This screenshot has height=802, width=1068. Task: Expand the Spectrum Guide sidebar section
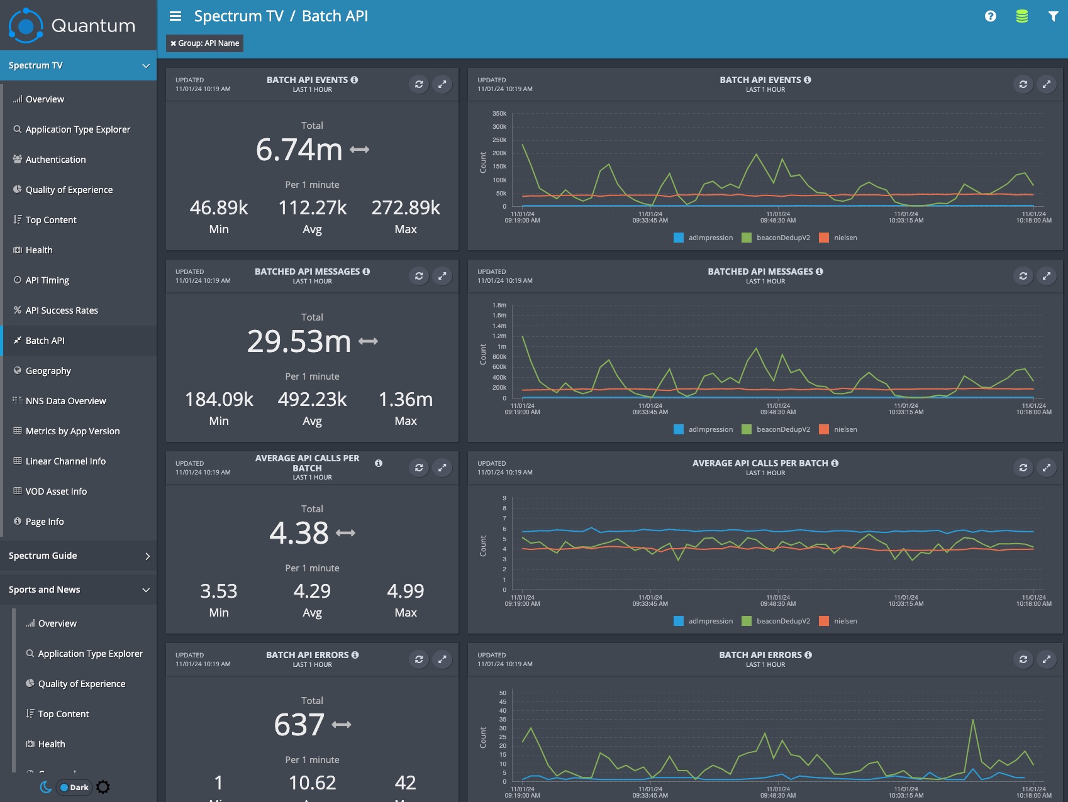pos(78,556)
